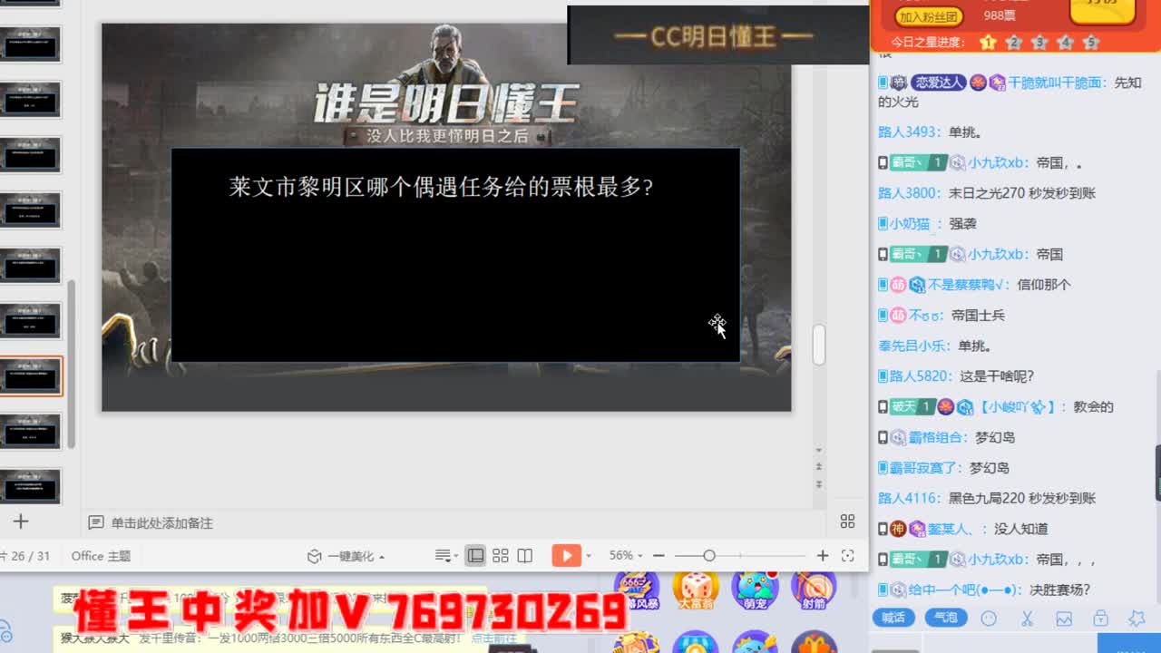The image size is (1161, 653).
Task: Click the first star in 今日之星进度
Action: [x=988, y=42]
